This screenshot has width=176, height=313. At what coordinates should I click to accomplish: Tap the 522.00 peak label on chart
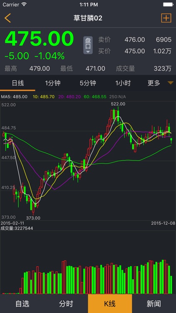118,104
